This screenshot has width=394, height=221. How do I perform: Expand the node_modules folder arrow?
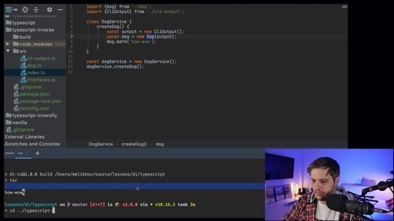7,44
